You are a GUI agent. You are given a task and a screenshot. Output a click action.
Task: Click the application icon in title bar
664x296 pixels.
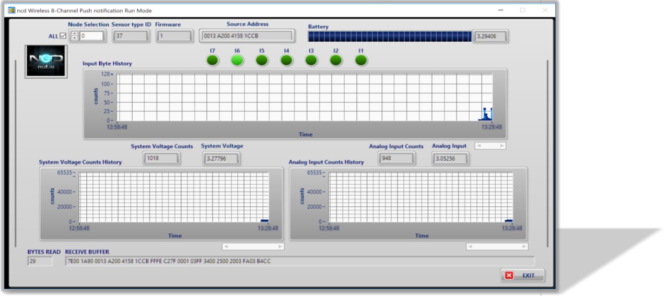click(x=11, y=10)
